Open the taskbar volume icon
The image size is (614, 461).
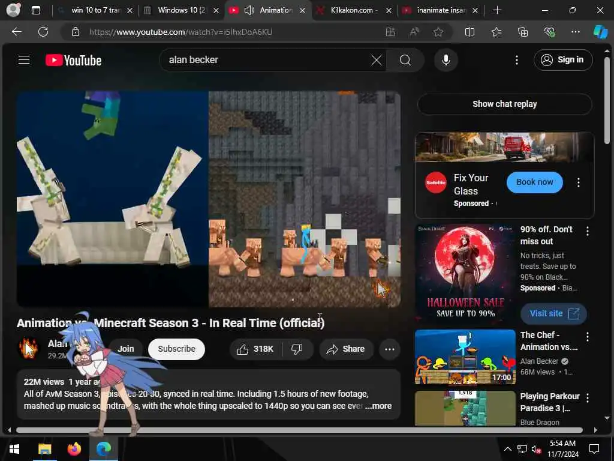(537, 449)
